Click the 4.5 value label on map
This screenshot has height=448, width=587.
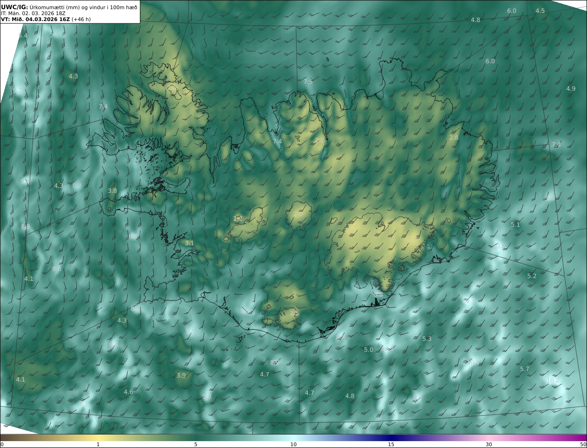tap(540, 11)
